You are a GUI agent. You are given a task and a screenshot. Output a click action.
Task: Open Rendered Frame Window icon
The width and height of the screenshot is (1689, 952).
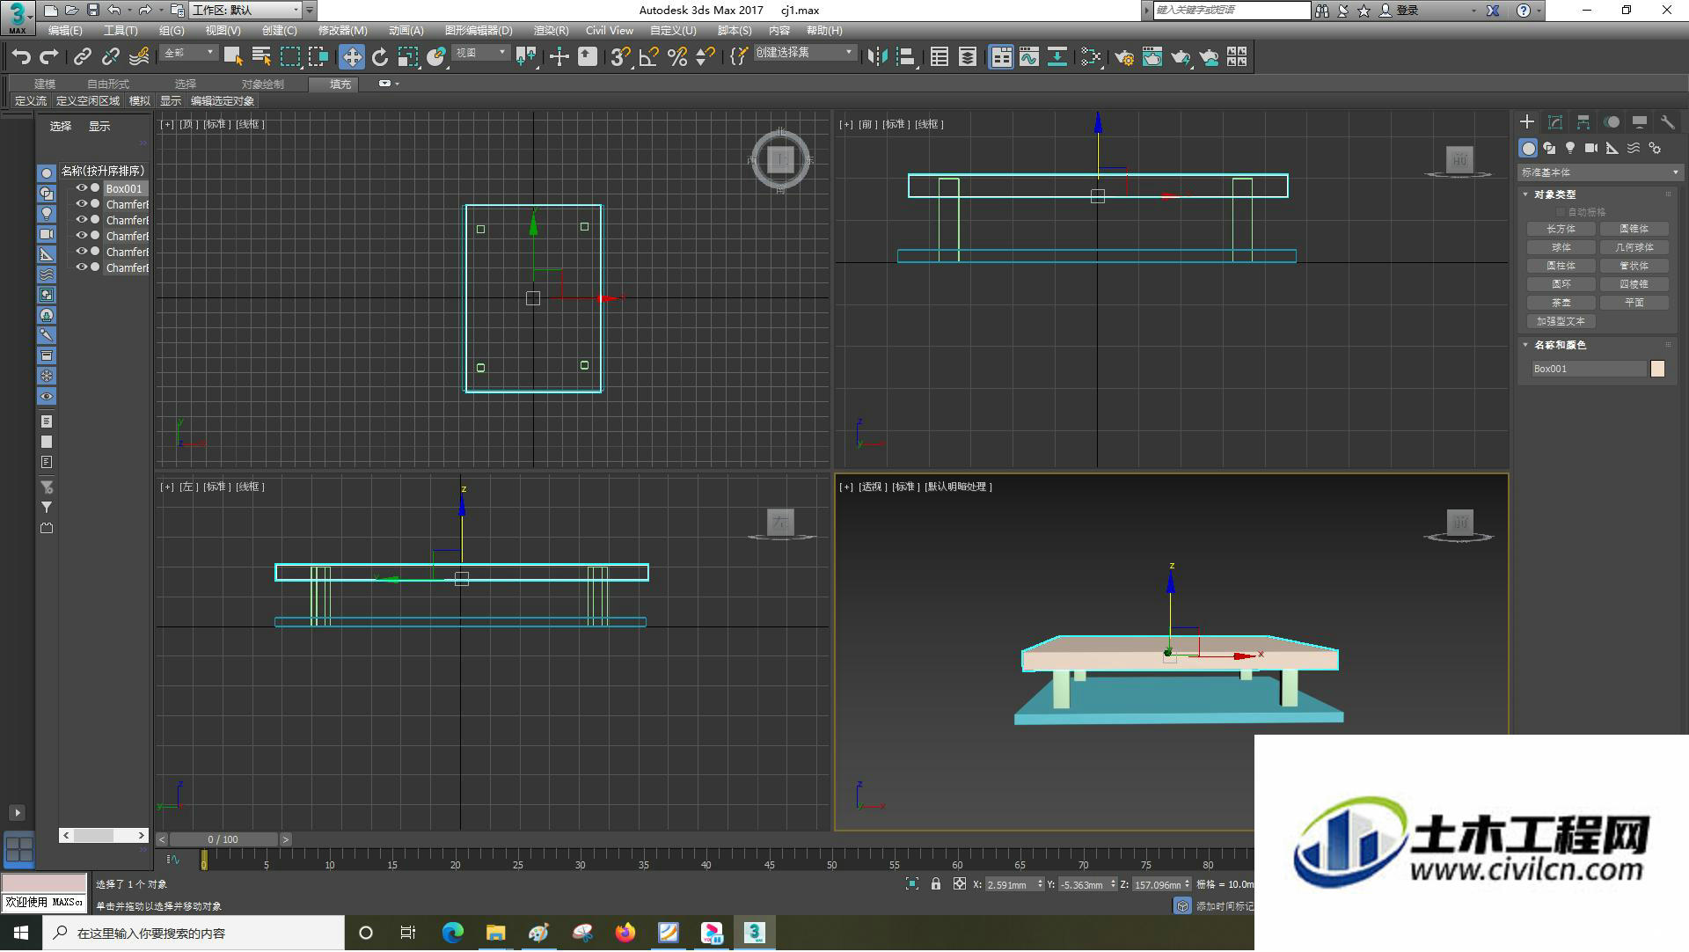(1152, 57)
